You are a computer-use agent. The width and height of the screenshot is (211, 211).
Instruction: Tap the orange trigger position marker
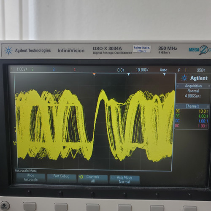click(94, 74)
